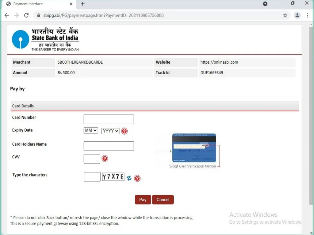Click the padlock site info icon

[x=39, y=15]
